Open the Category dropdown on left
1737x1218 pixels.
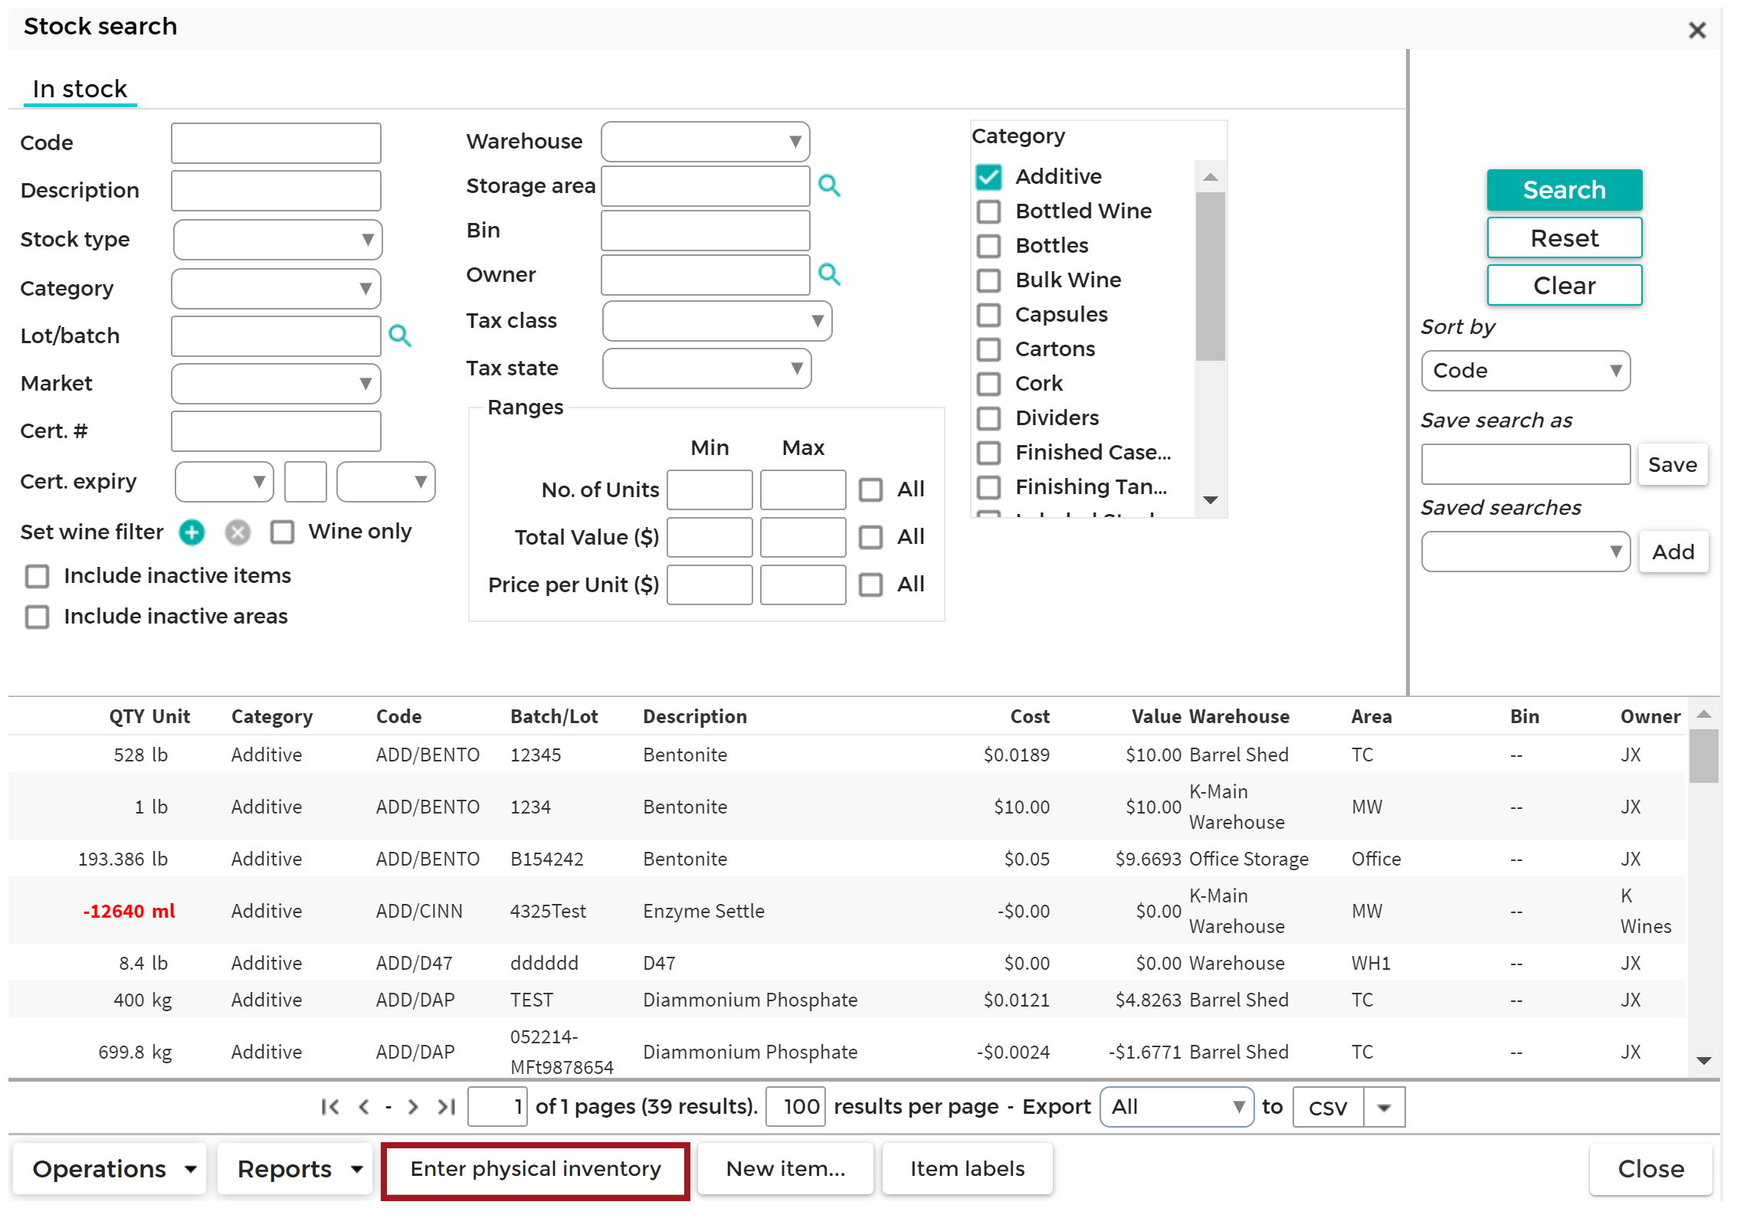[276, 289]
